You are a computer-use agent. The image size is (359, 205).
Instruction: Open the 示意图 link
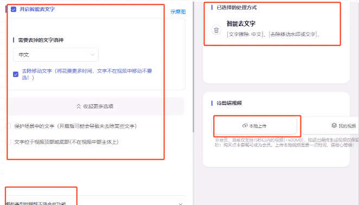tap(178, 12)
